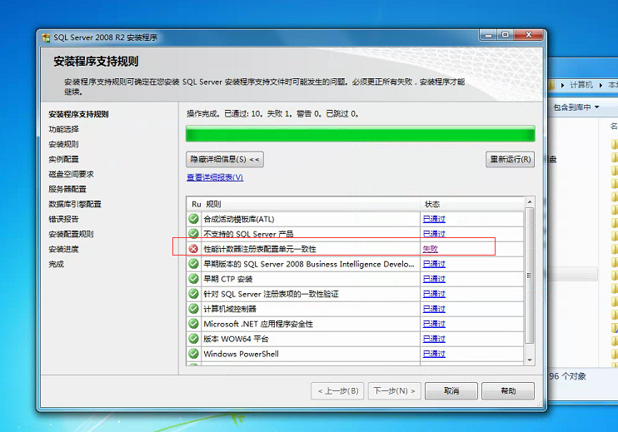
Task: Click Ru column header
Action: pos(196,204)
